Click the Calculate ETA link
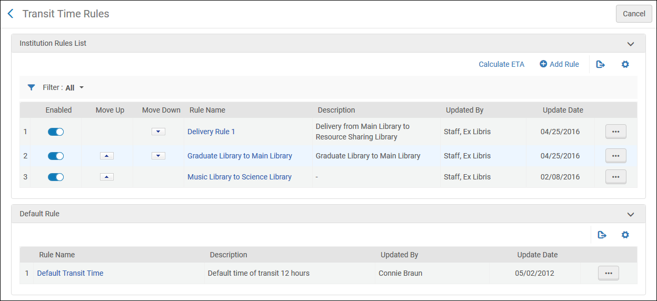 [501, 64]
